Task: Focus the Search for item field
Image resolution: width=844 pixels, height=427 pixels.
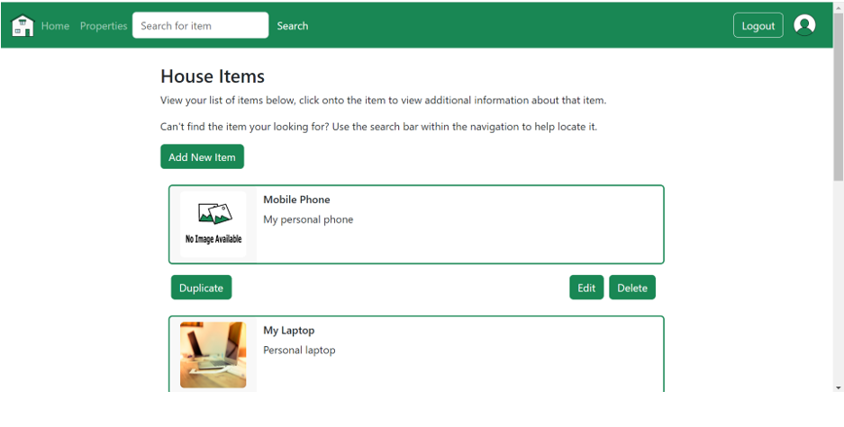Action: click(200, 25)
